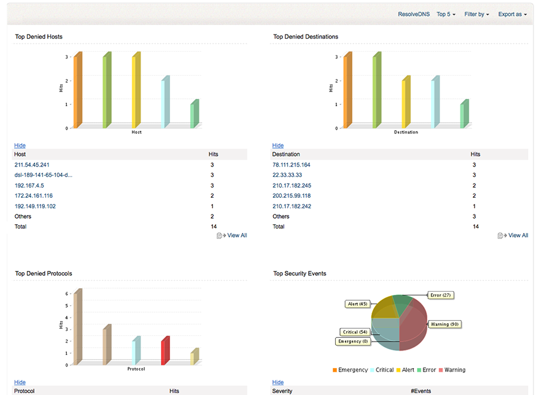Open destination 78.111.215.164
Image resolution: width=542 pixels, height=395 pixels.
(292, 165)
